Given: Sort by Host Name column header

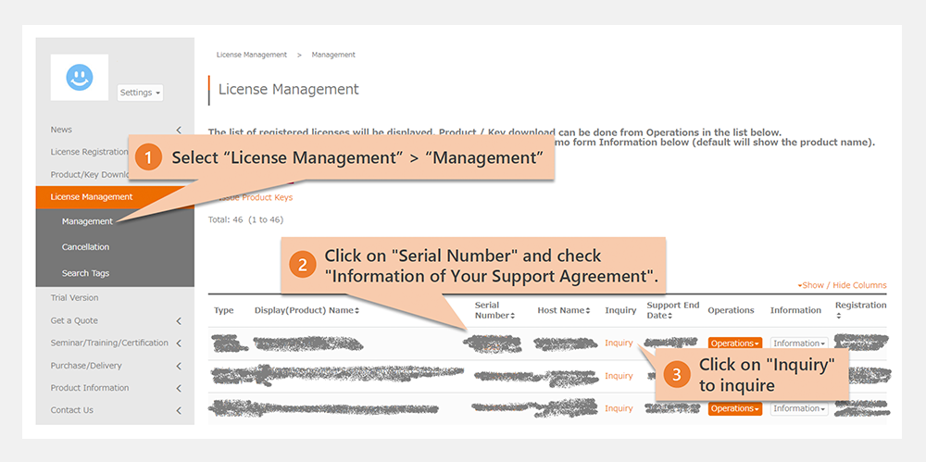Looking at the screenshot, I should (564, 310).
